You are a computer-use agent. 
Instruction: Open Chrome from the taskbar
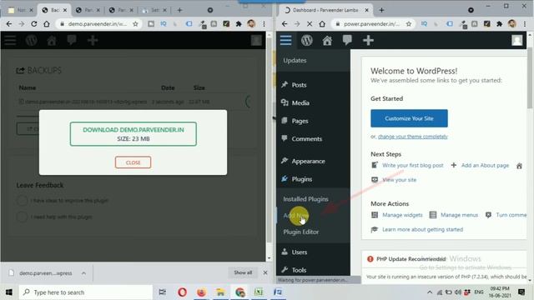click(x=239, y=292)
